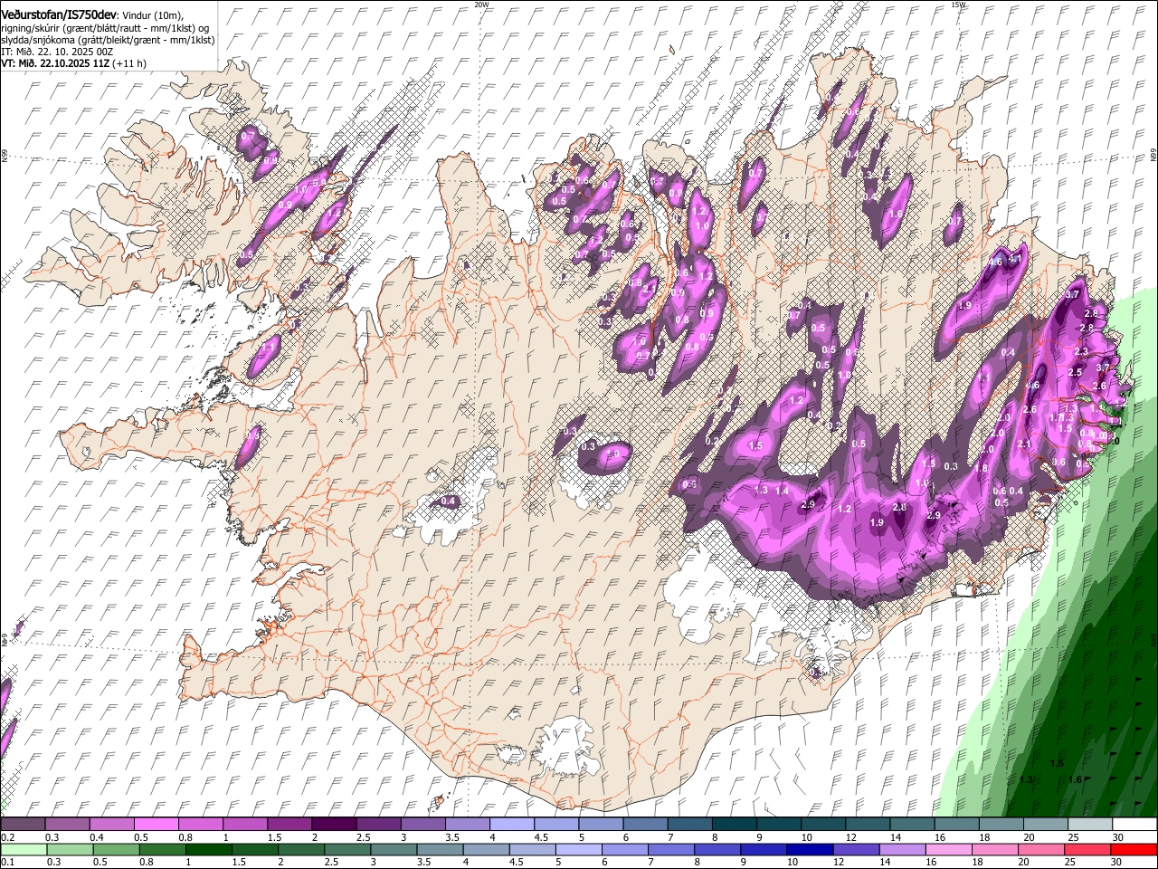Click the 'rigning/skúrir' description line
This screenshot has width=1158, height=869.
tap(104, 28)
